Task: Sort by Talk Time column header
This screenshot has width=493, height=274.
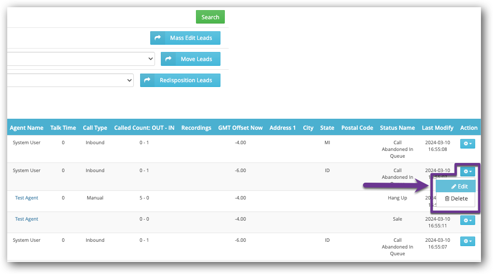Action: tap(63, 128)
